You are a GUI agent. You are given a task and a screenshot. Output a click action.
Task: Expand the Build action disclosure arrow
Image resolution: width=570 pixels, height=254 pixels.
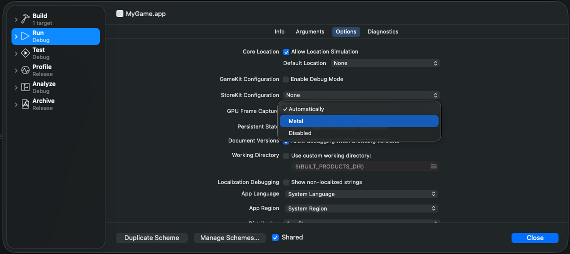(x=16, y=19)
